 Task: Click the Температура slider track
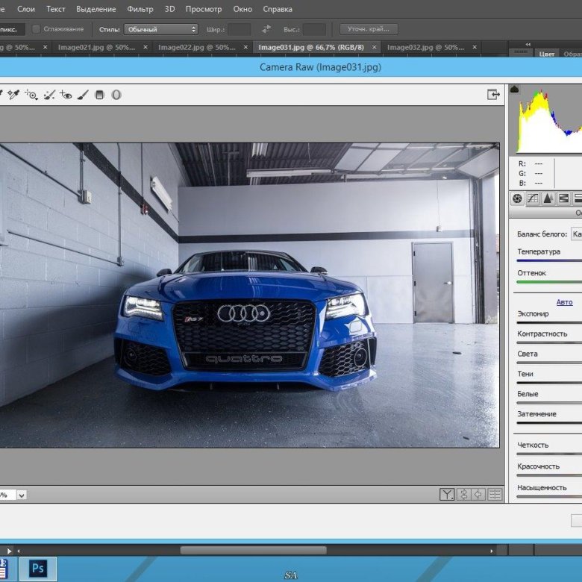549,261
